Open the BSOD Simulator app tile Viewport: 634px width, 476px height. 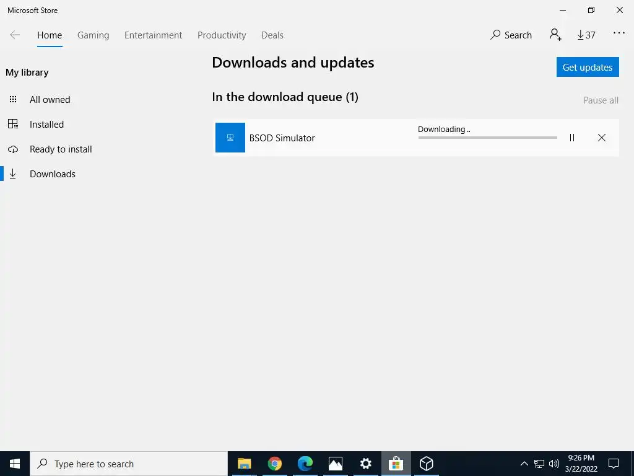[230, 138]
